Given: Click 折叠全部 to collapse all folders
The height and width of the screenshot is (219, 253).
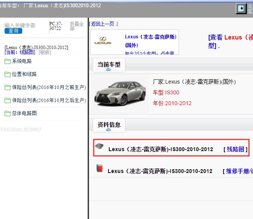Looking at the screenshot, I should click(x=77, y=26).
